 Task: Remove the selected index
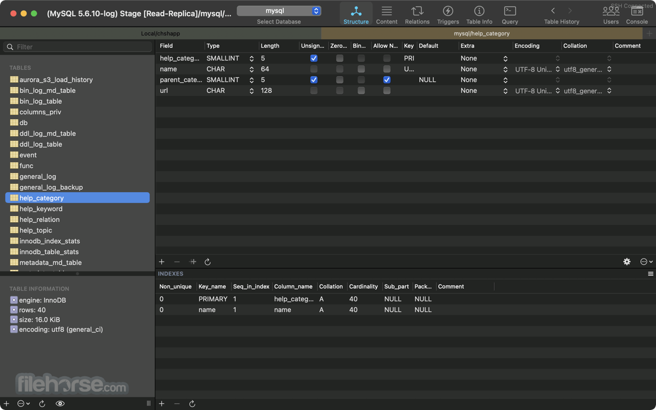click(177, 403)
